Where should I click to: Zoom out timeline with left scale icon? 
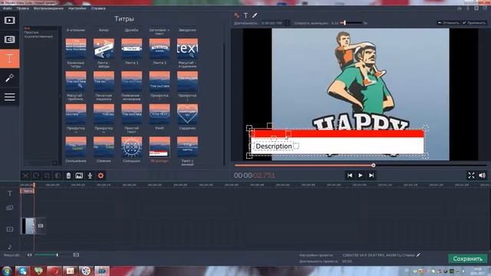(29, 255)
